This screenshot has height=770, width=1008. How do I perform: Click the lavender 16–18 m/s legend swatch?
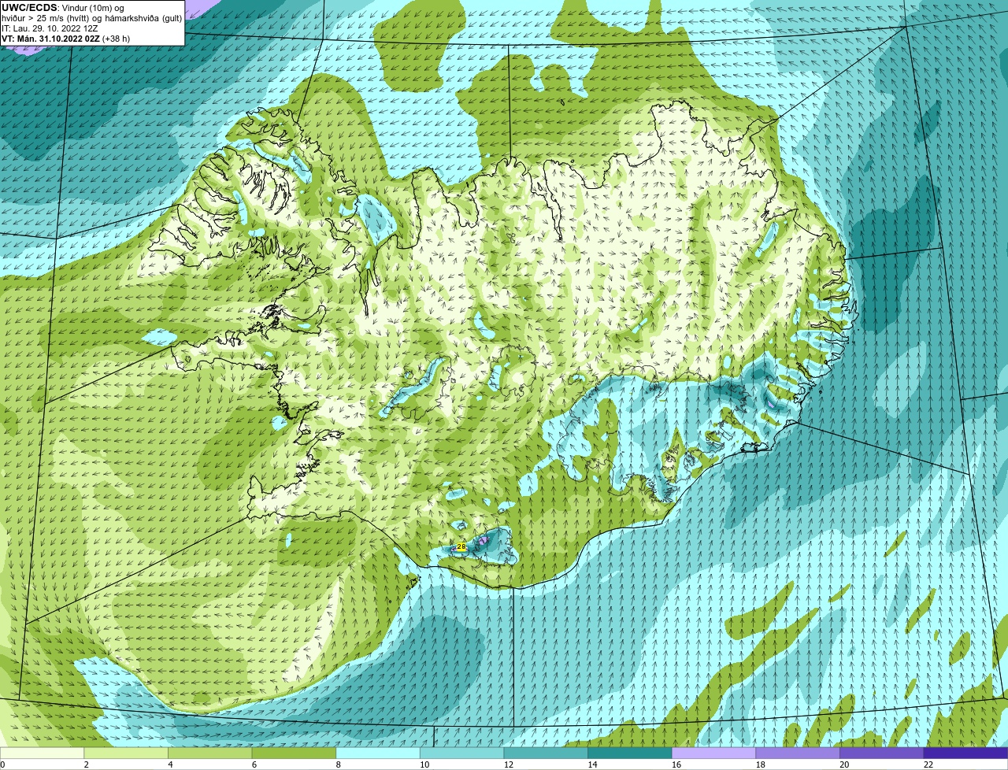click(x=713, y=753)
